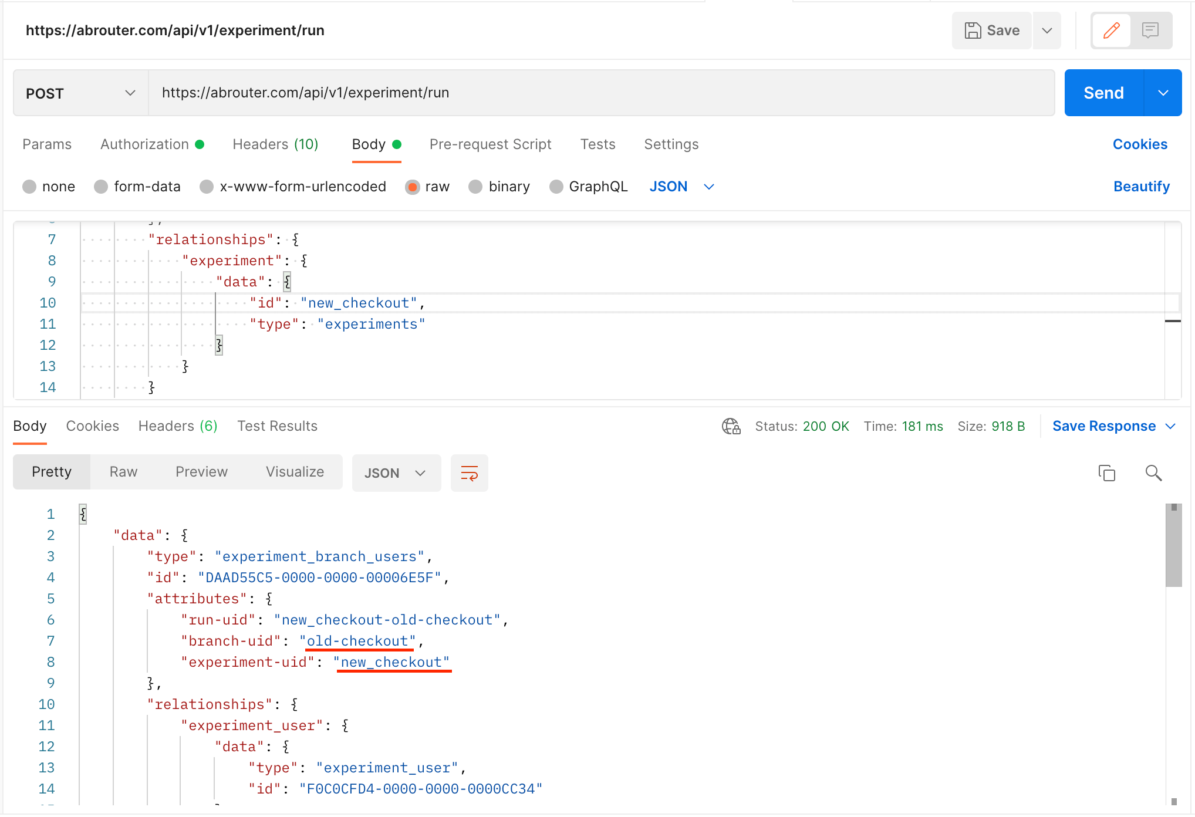Open the Pre-request Script tab
Viewport: 1195px width, 817px height.
tap(491, 144)
